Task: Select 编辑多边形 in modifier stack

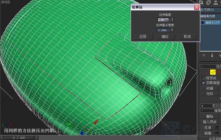Action: point(212,23)
